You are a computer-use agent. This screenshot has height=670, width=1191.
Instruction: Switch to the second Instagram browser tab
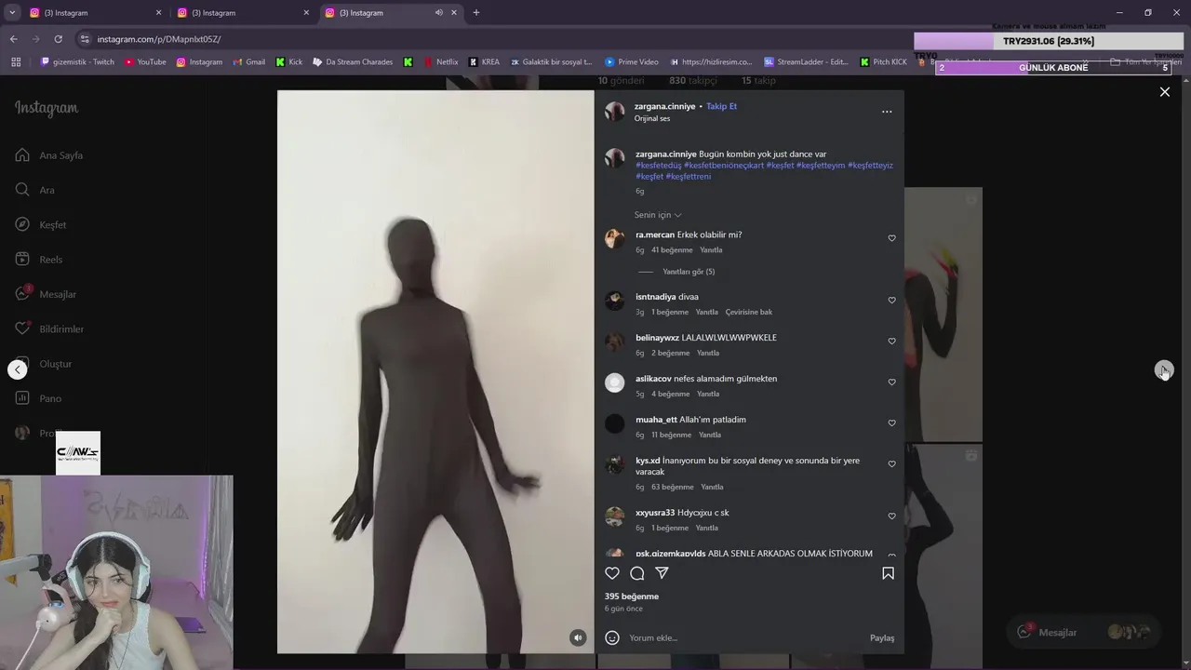pos(241,13)
